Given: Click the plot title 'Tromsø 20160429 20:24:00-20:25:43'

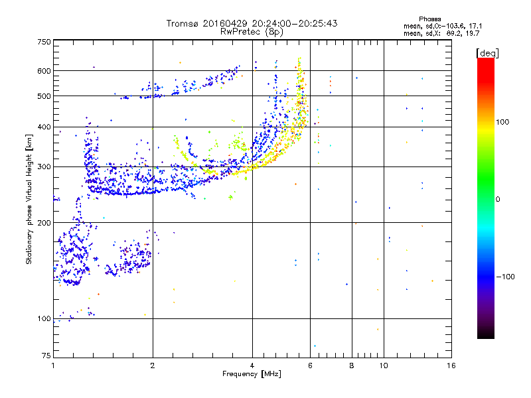Looking at the screenshot, I should pyautogui.click(x=252, y=23).
